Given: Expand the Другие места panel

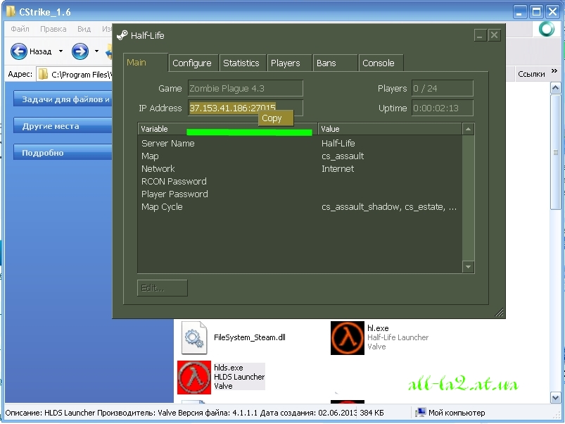Looking at the screenshot, I should click(x=63, y=126).
